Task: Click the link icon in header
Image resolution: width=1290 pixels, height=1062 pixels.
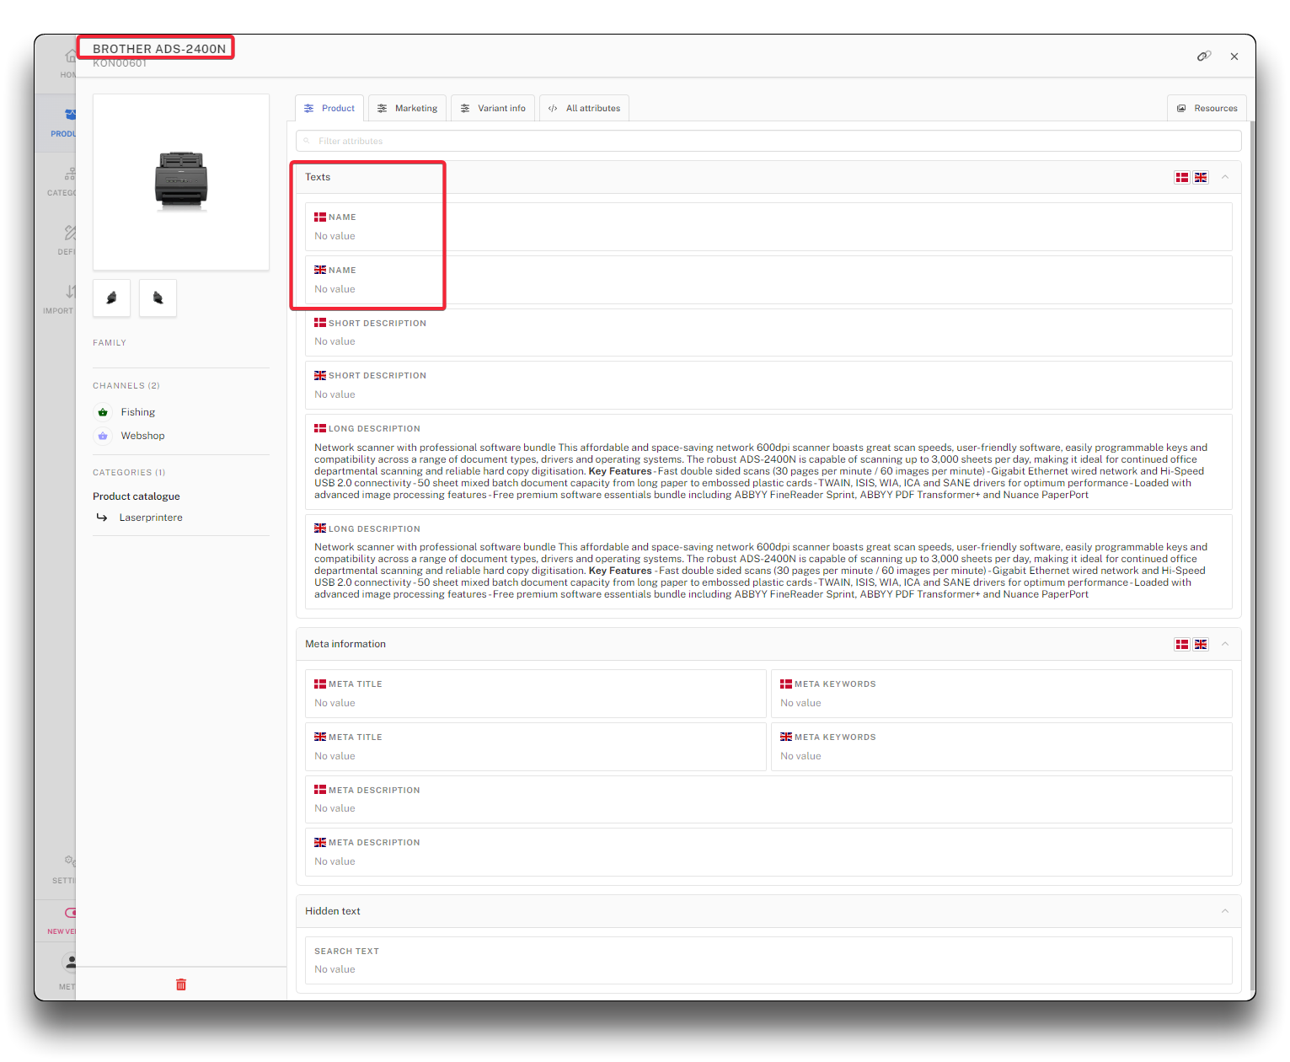Action: pyautogui.click(x=1203, y=56)
